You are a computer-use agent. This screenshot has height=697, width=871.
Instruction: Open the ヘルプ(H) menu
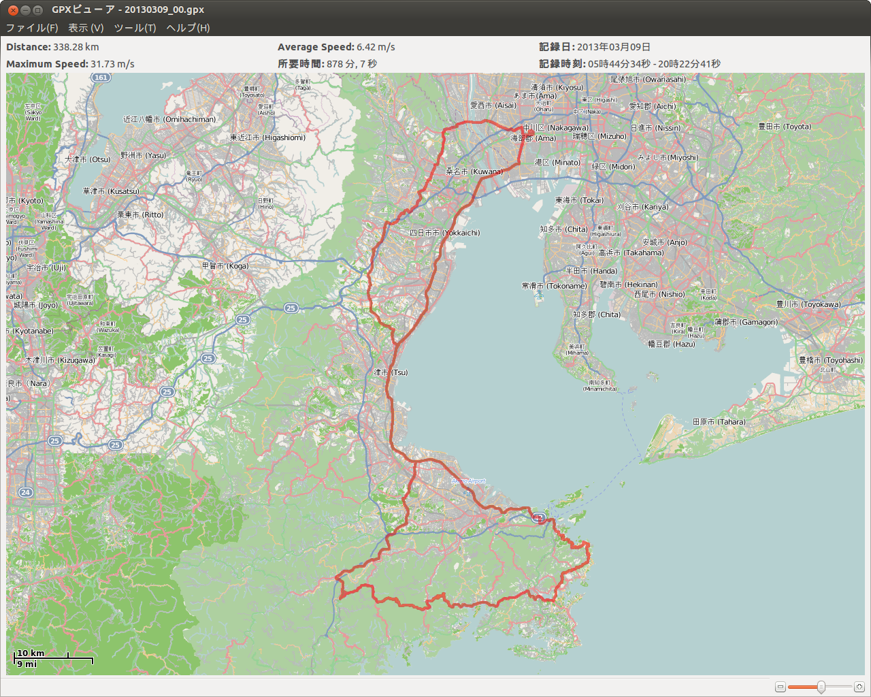pos(188,28)
